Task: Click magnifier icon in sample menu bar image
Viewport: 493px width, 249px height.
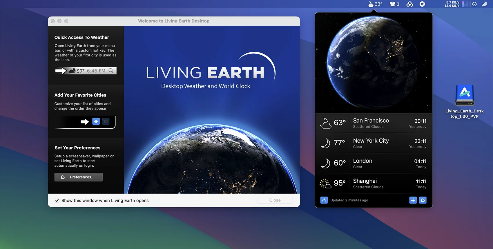Action: point(111,71)
